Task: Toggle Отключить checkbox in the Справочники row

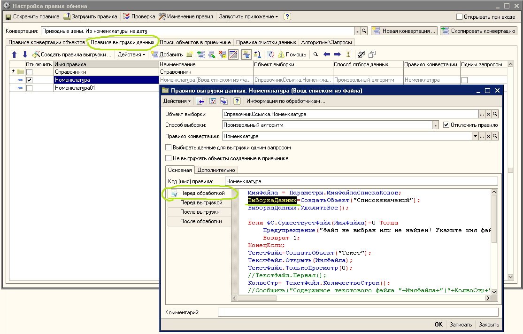Action: pyautogui.click(x=30, y=72)
